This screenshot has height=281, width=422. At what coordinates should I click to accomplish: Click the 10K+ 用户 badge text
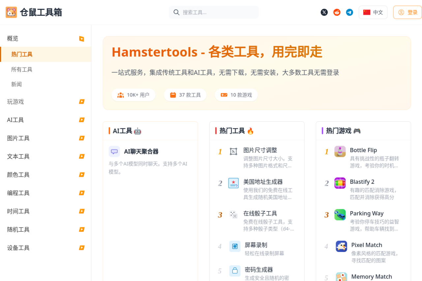coord(138,95)
